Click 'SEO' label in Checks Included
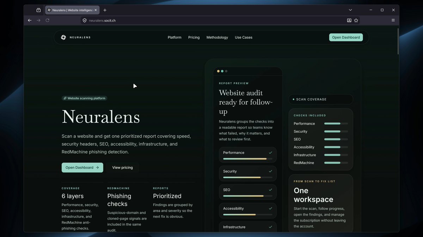This screenshot has height=237, width=423. point(297,139)
